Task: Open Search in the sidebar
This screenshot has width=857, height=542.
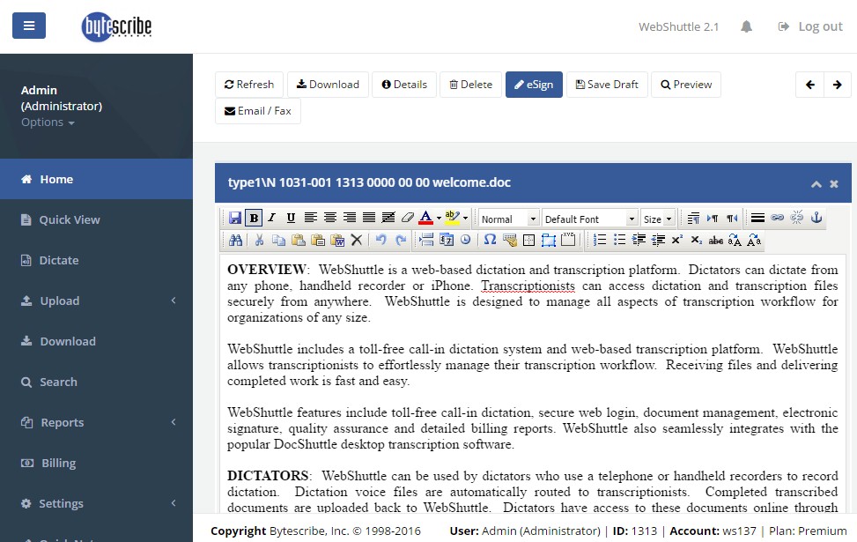Action: click(96, 382)
